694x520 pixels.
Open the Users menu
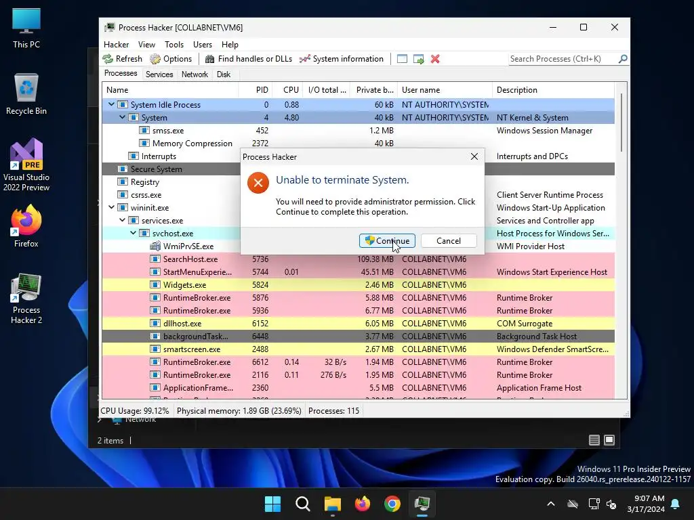point(202,45)
